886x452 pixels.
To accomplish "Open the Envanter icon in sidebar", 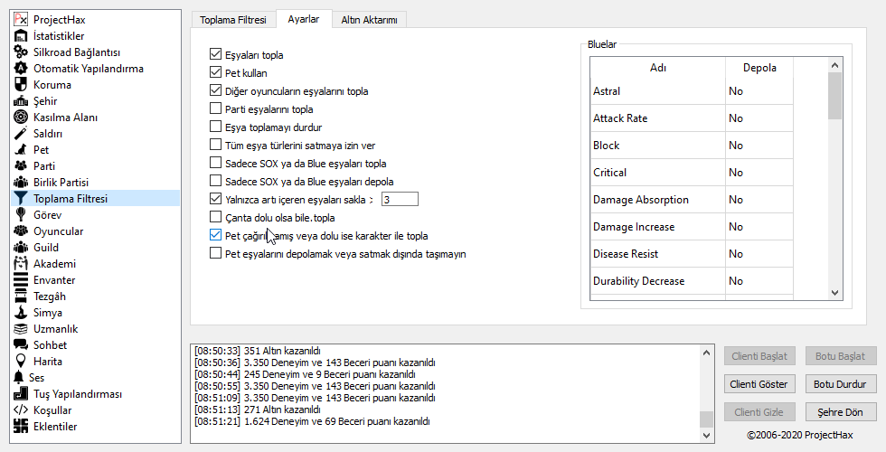I will (21, 279).
